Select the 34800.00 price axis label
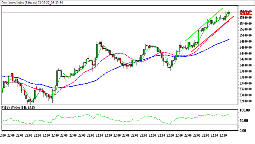The height and width of the screenshot is (144, 255). click(245, 41)
